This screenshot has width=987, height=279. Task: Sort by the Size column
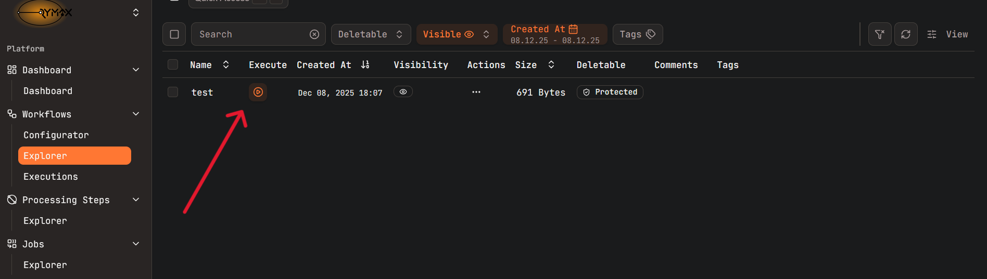tap(535, 65)
